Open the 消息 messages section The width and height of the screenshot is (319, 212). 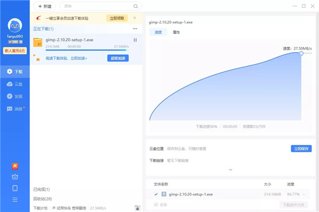15,109
